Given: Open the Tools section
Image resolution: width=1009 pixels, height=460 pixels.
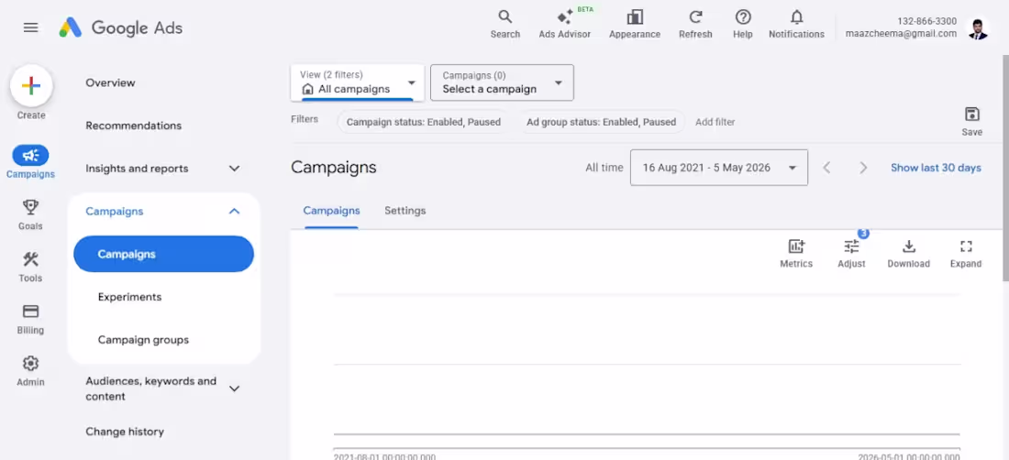Looking at the screenshot, I should click(x=30, y=267).
